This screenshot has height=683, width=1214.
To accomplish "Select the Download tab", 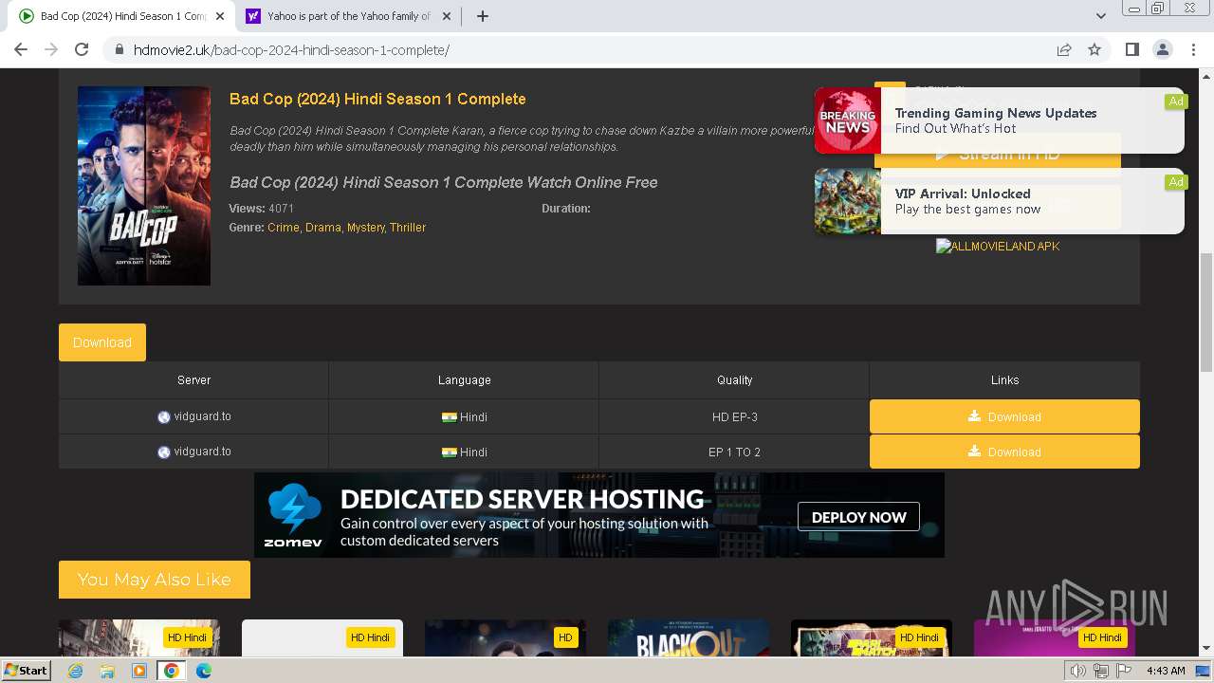I will click(102, 342).
